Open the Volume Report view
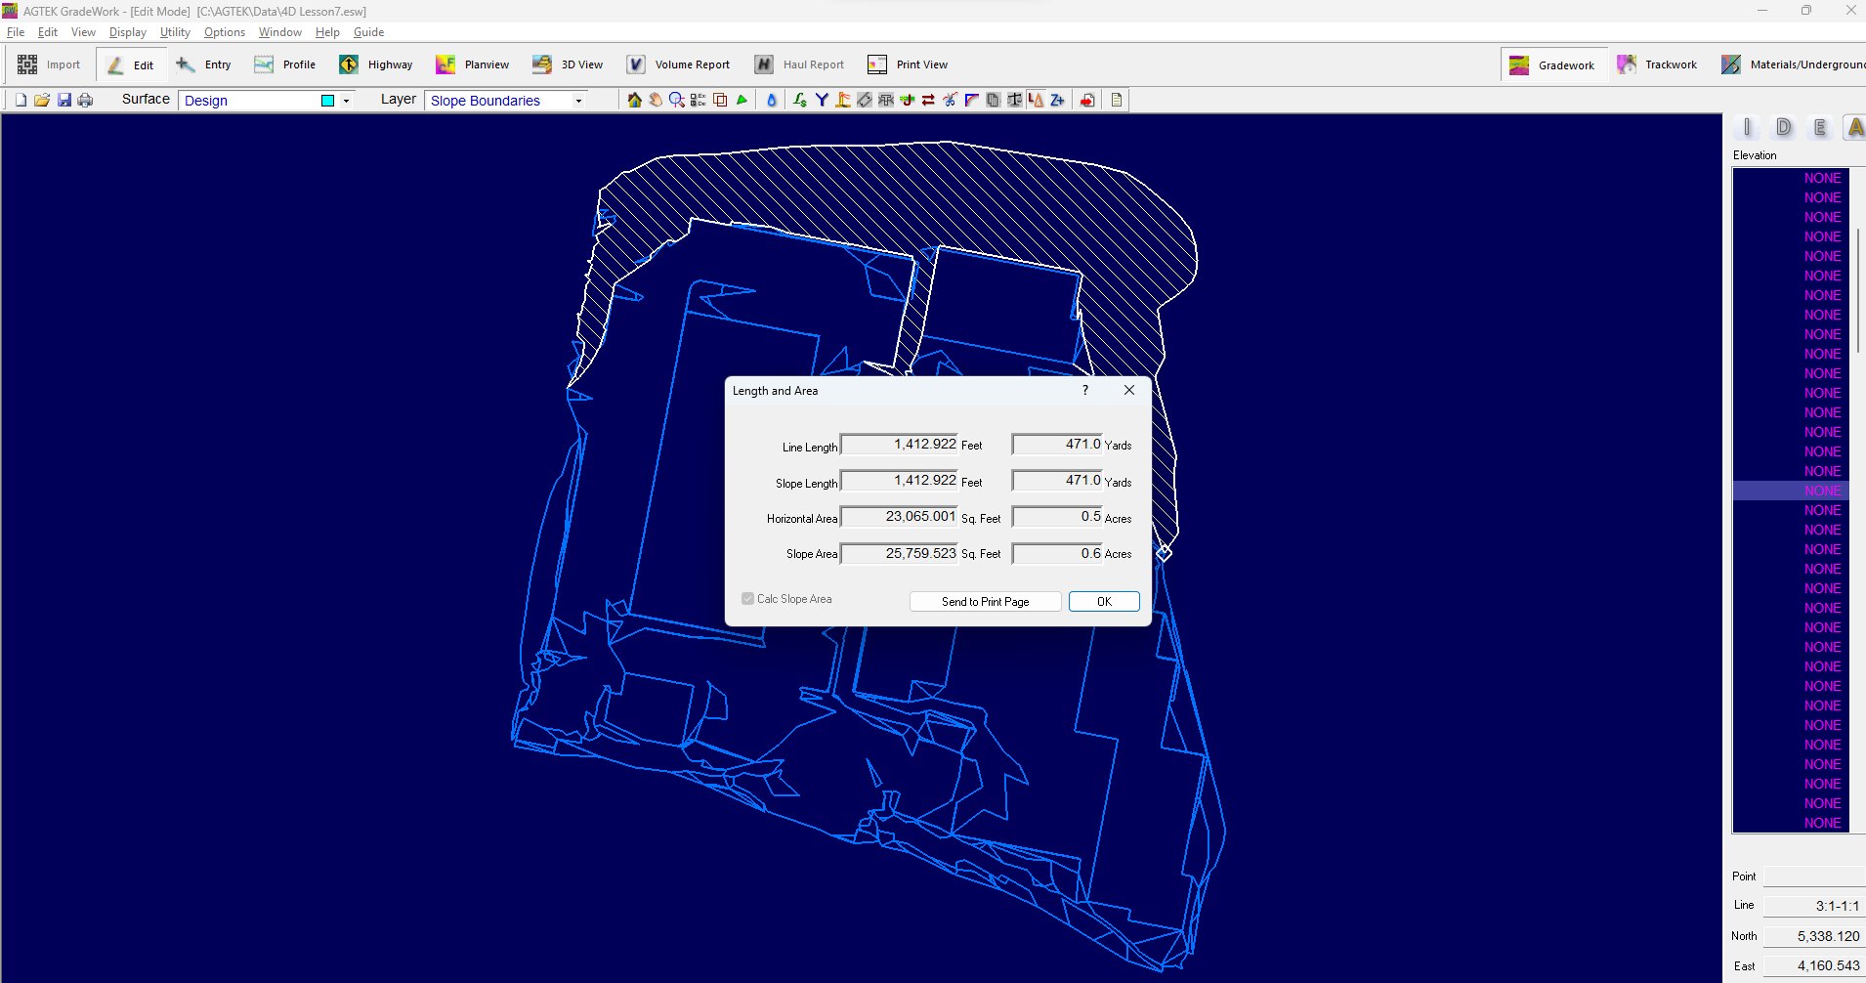 click(x=678, y=64)
